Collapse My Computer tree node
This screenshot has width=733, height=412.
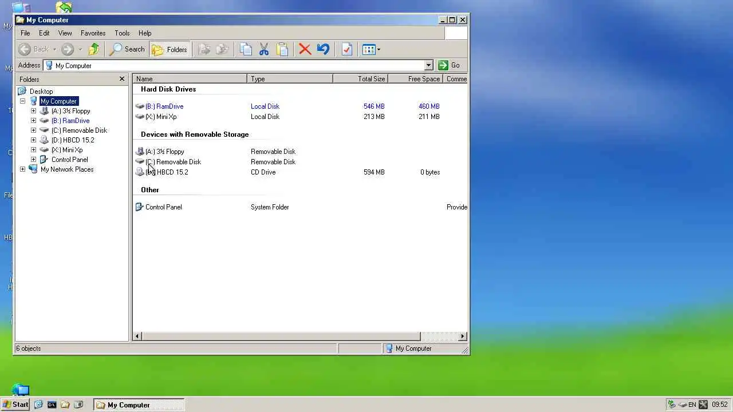point(22,101)
